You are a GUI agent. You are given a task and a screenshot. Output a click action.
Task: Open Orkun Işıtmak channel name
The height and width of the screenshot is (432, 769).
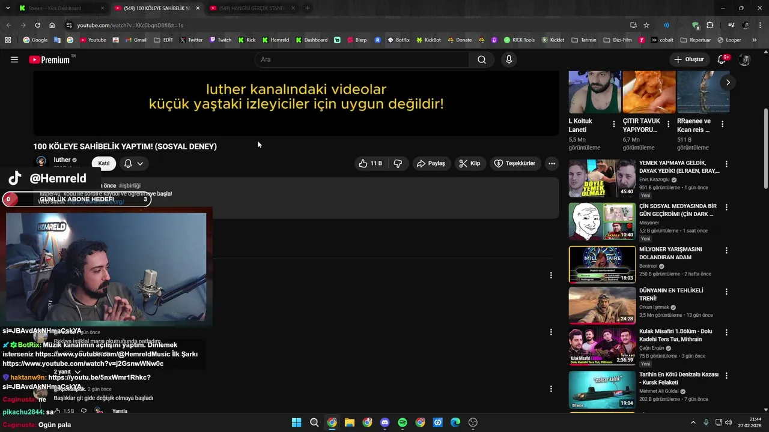[x=654, y=307]
